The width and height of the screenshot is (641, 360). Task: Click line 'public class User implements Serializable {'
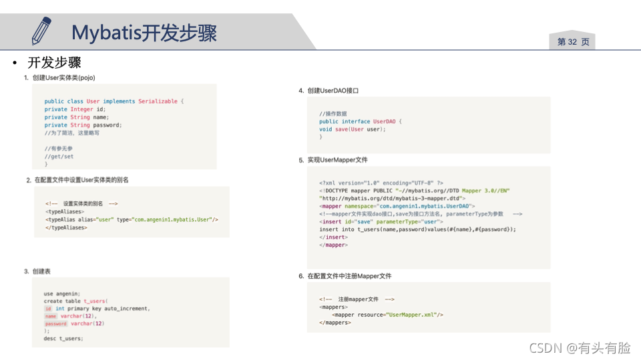[114, 101]
